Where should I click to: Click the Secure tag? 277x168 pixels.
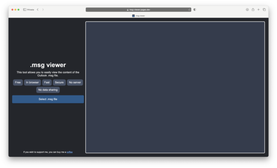(59, 83)
